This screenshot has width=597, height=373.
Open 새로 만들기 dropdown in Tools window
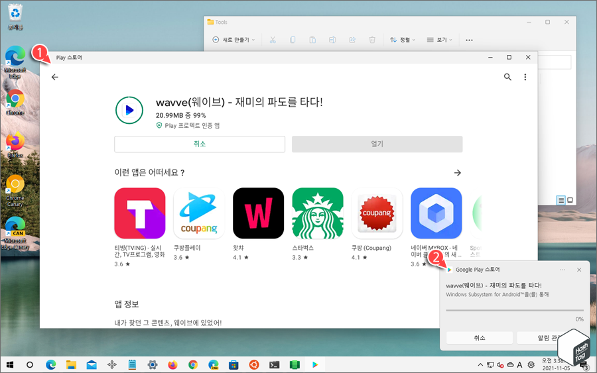[233, 40]
